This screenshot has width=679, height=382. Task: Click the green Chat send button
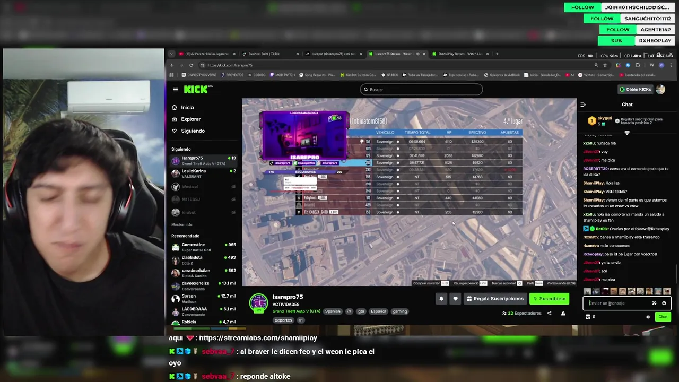(x=663, y=317)
